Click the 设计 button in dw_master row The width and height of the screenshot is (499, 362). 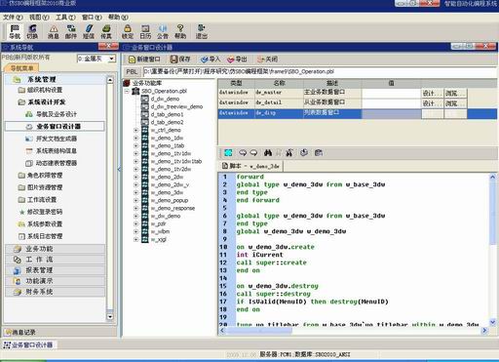coord(432,93)
